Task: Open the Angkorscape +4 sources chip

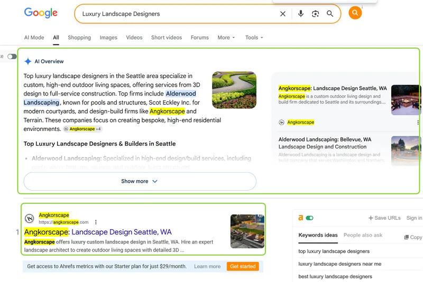Action: (82, 129)
